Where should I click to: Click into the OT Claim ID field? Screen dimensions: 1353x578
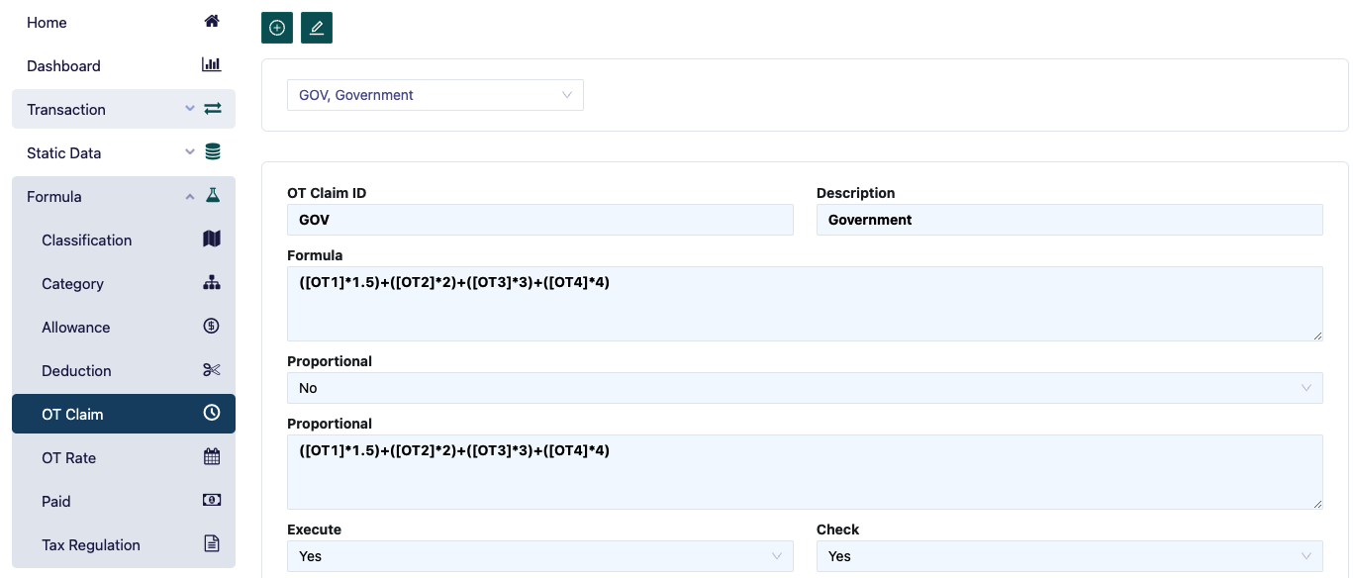click(539, 220)
